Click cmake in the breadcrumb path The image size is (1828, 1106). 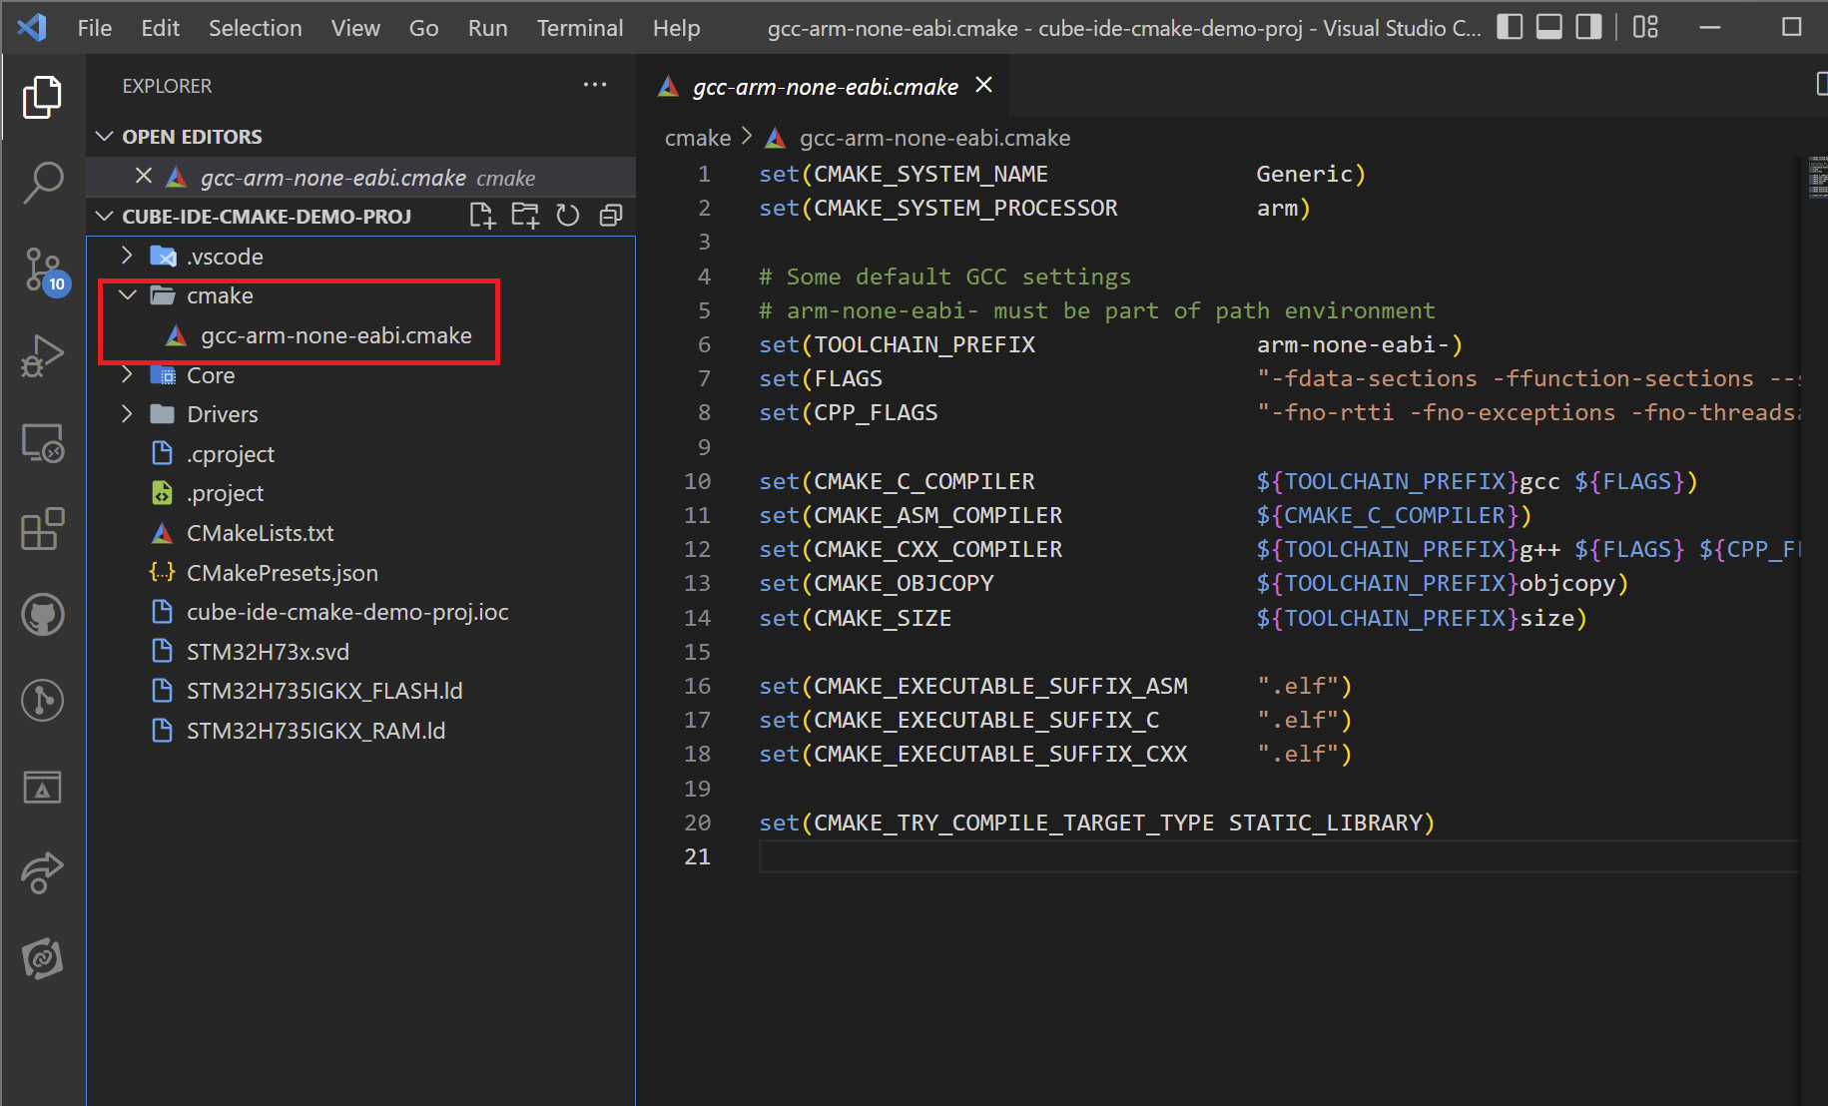point(698,138)
